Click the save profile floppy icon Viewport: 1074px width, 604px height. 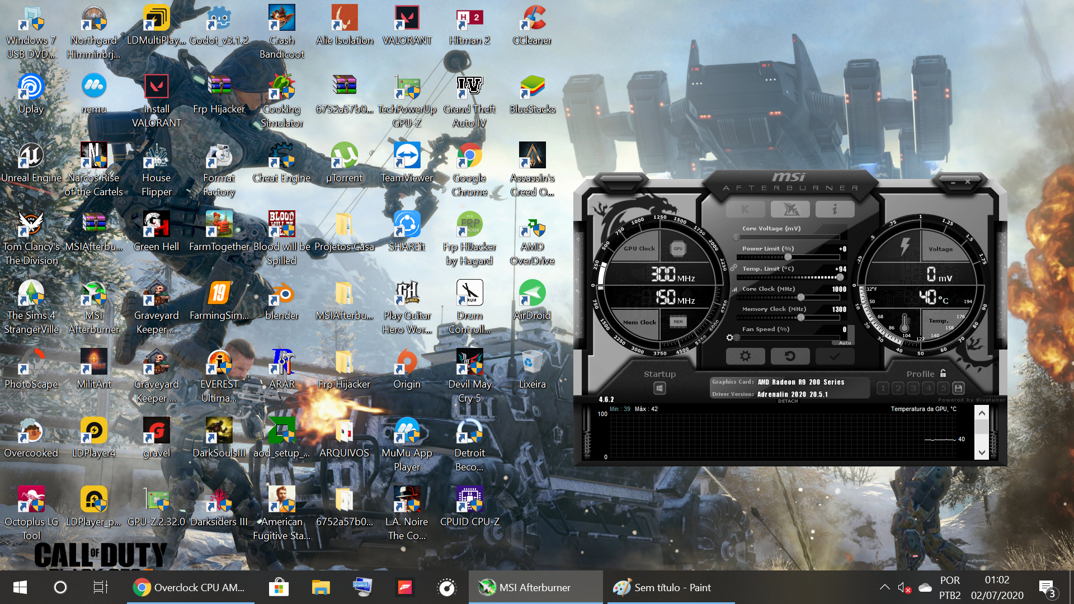tap(958, 388)
